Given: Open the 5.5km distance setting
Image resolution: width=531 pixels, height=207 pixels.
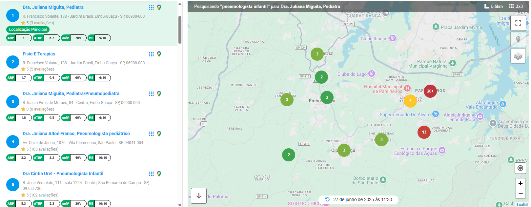Looking at the screenshot, I should coord(494,6).
